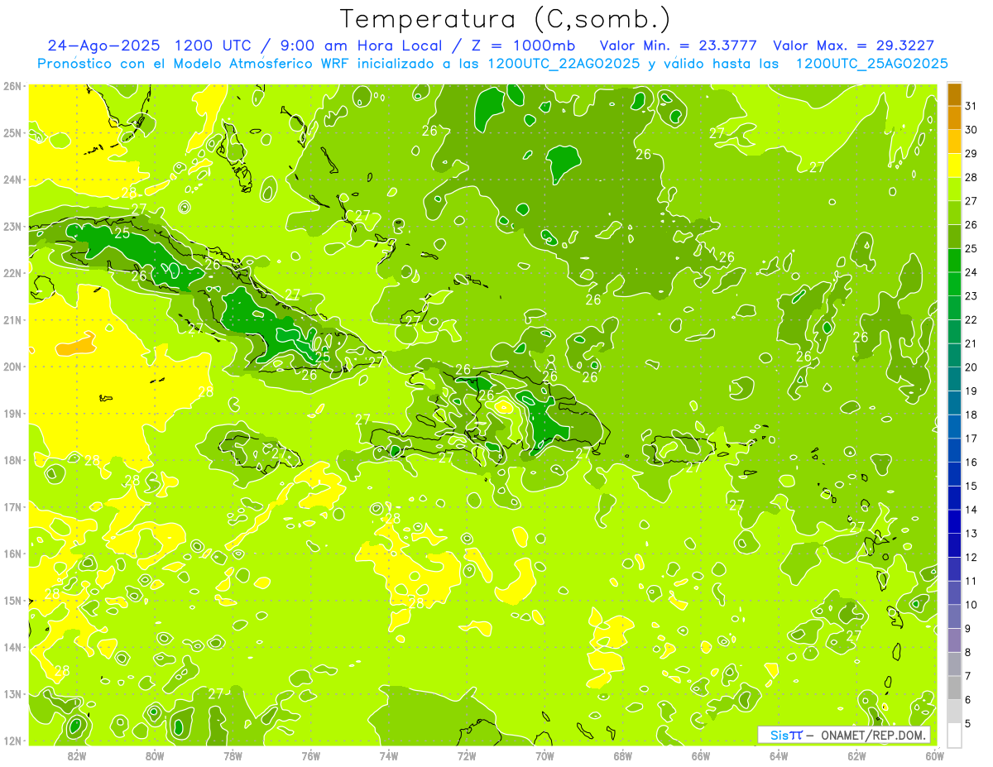Click the 82W longitude axis label
993x767 pixels.
coord(77,756)
